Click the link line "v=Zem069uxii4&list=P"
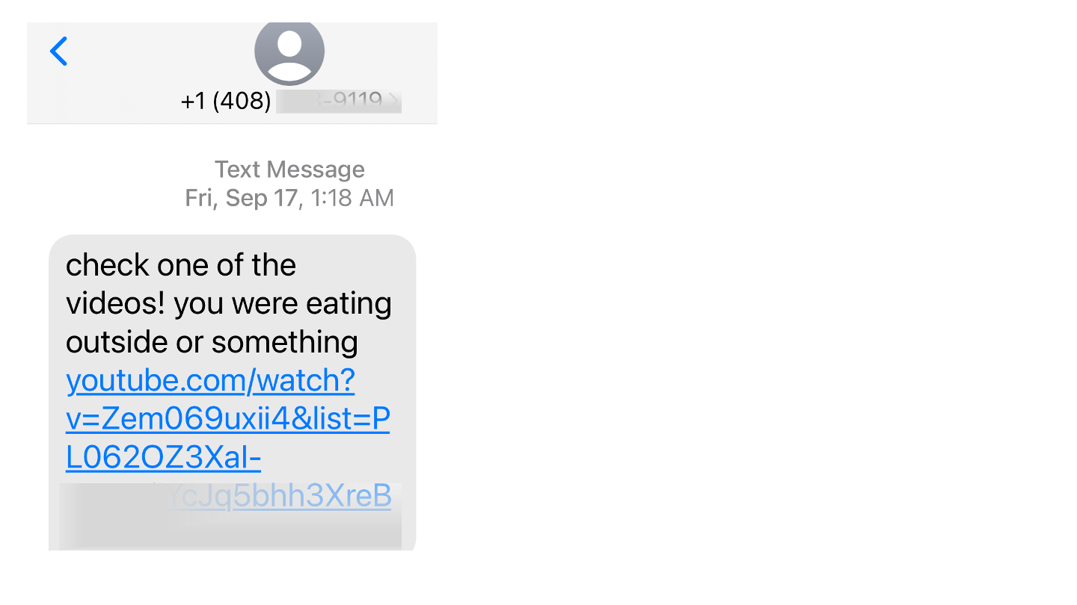Screen dimensions: 1077x605 [228, 420]
